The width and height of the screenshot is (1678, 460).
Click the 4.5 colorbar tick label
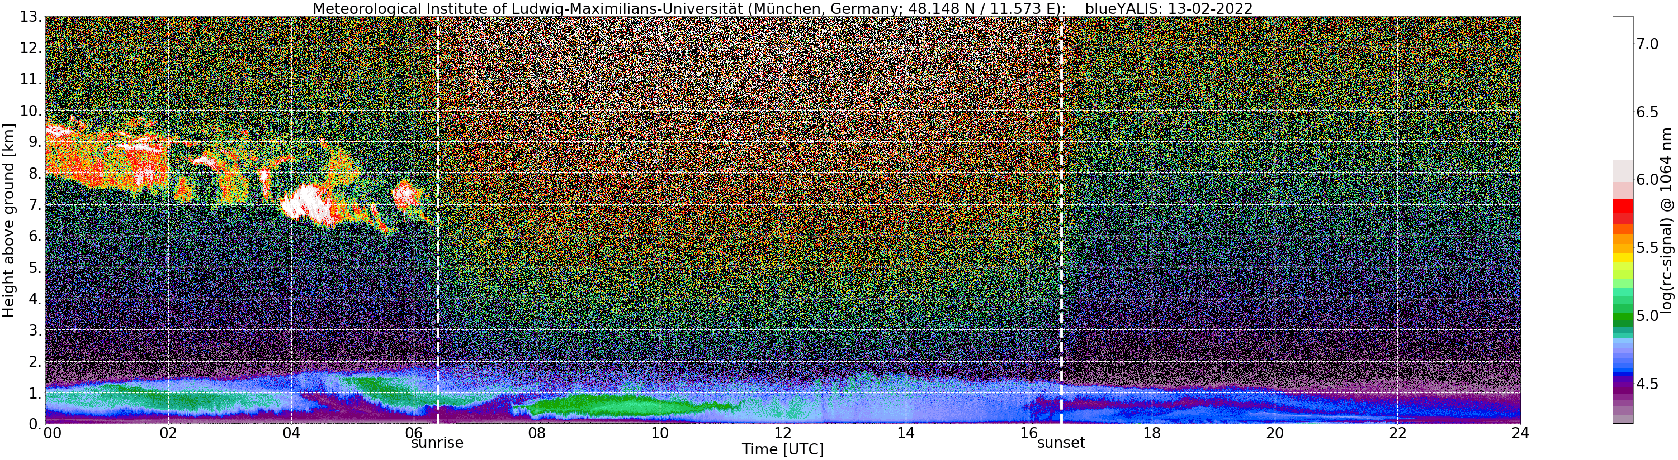click(1647, 384)
